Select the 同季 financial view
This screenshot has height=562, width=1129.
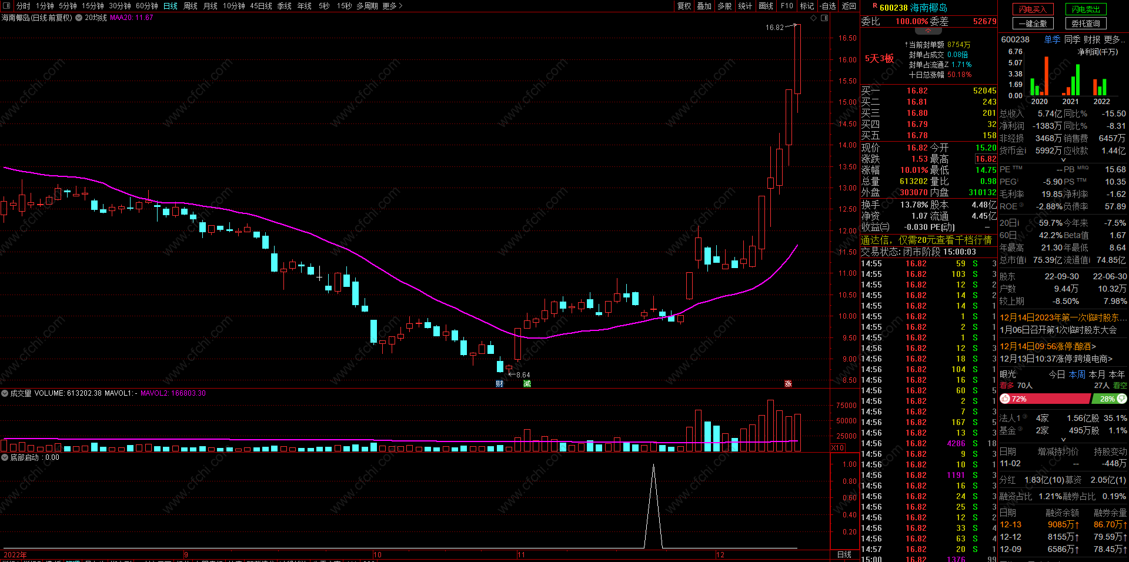pos(1073,39)
